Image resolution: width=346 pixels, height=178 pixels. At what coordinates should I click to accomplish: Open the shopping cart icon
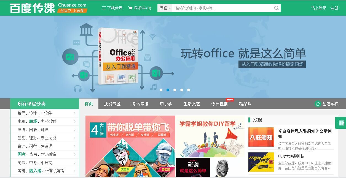pyautogui.click(x=130, y=8)
